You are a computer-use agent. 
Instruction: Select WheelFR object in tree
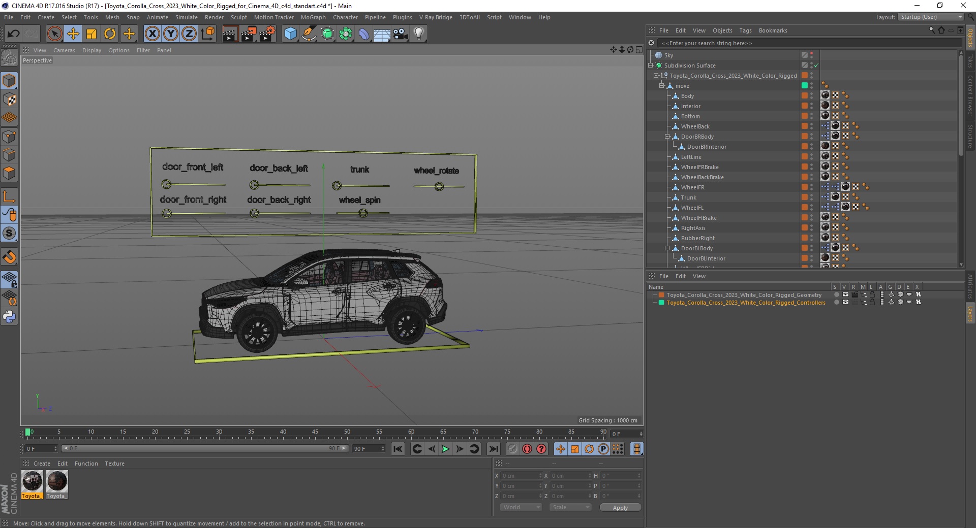click(692, 187)
